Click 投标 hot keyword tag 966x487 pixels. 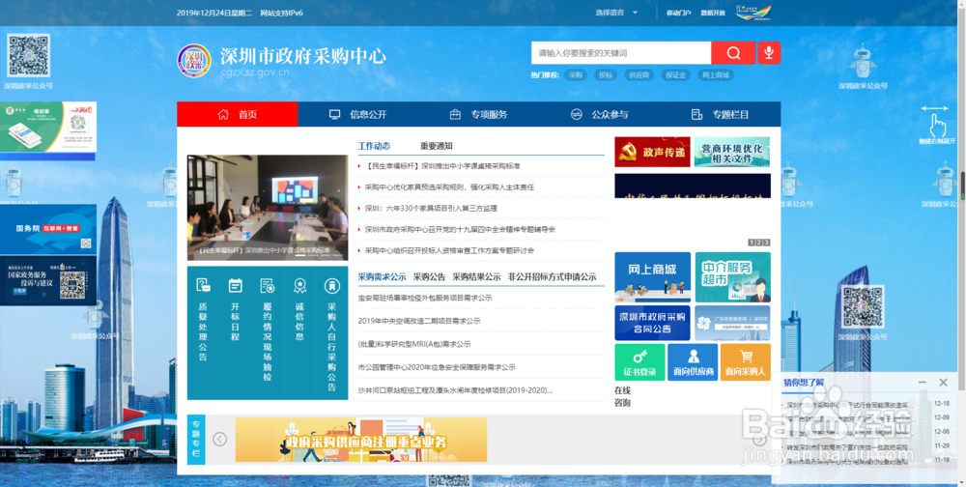tap(607, 75)
